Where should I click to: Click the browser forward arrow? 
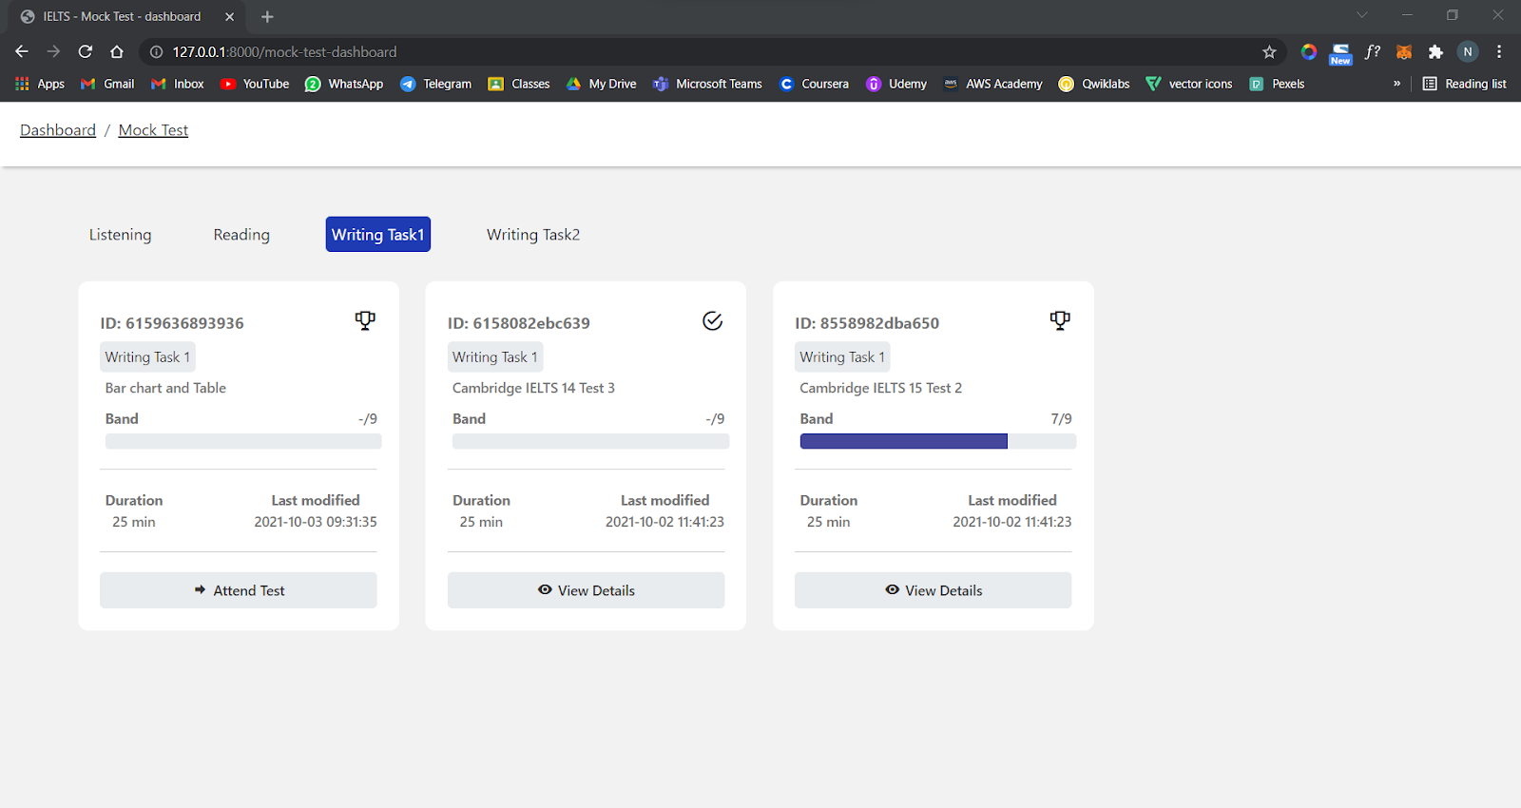tap(53, 51)
